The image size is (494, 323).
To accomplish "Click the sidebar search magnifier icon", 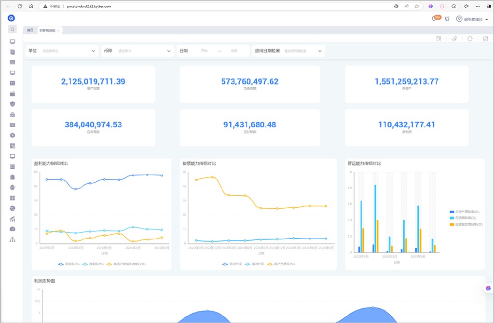I will click(x=12, y=29).
